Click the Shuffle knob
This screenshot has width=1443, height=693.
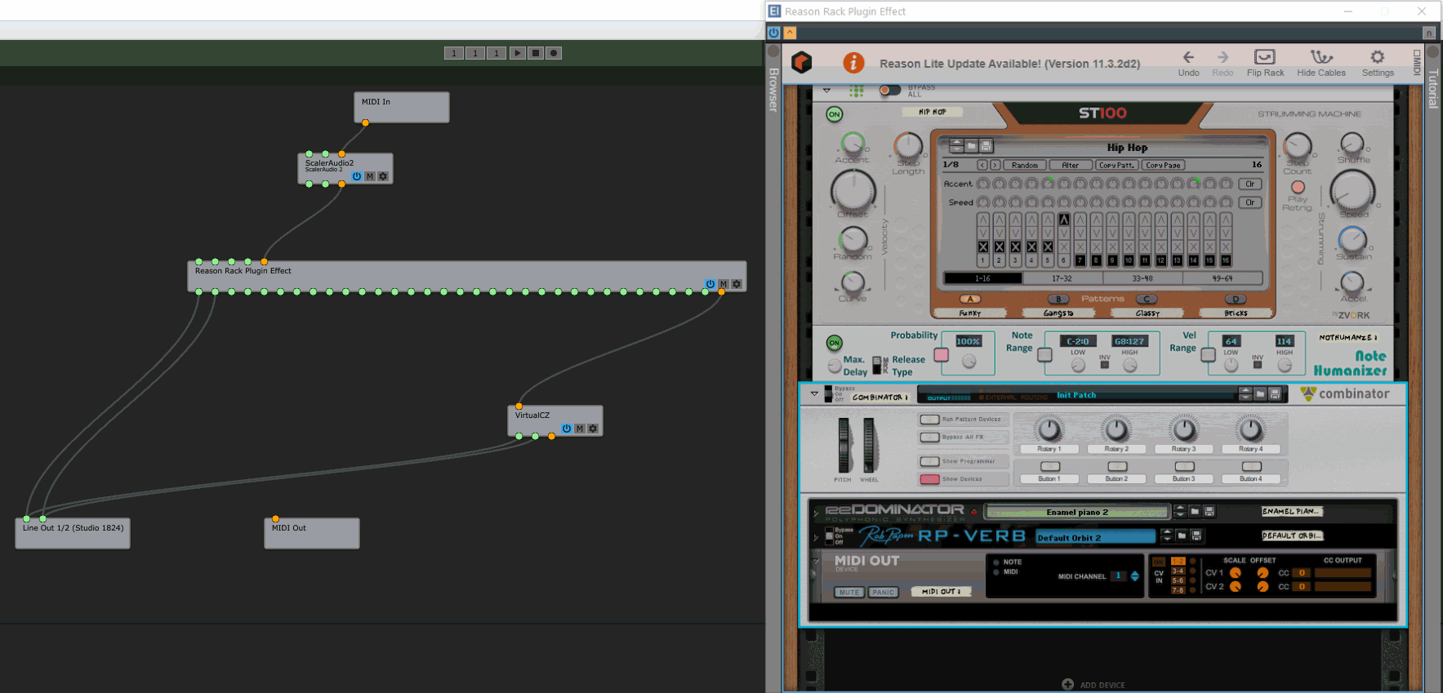(1352, 144)
